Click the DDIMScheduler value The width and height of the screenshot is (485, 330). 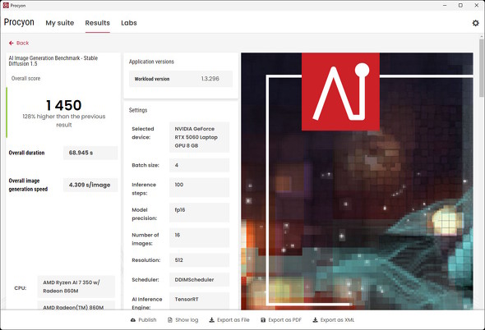199,280
